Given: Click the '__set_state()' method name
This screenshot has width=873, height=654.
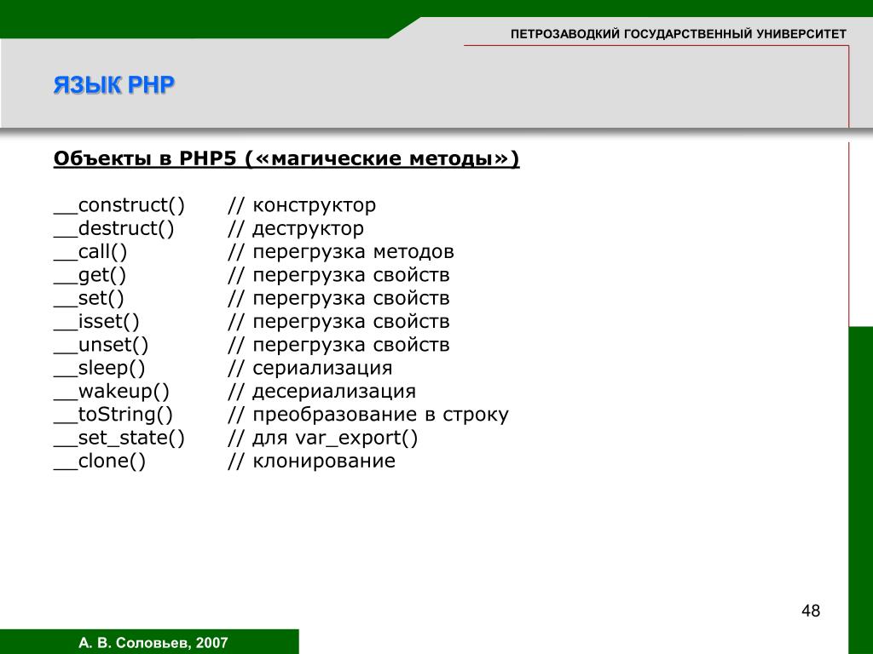Looking at the screenshot, I should pos(119,439).
